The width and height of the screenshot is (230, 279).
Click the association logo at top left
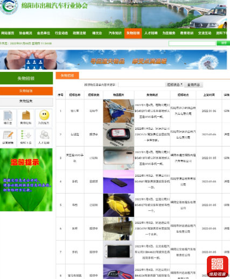coord(9,6)
